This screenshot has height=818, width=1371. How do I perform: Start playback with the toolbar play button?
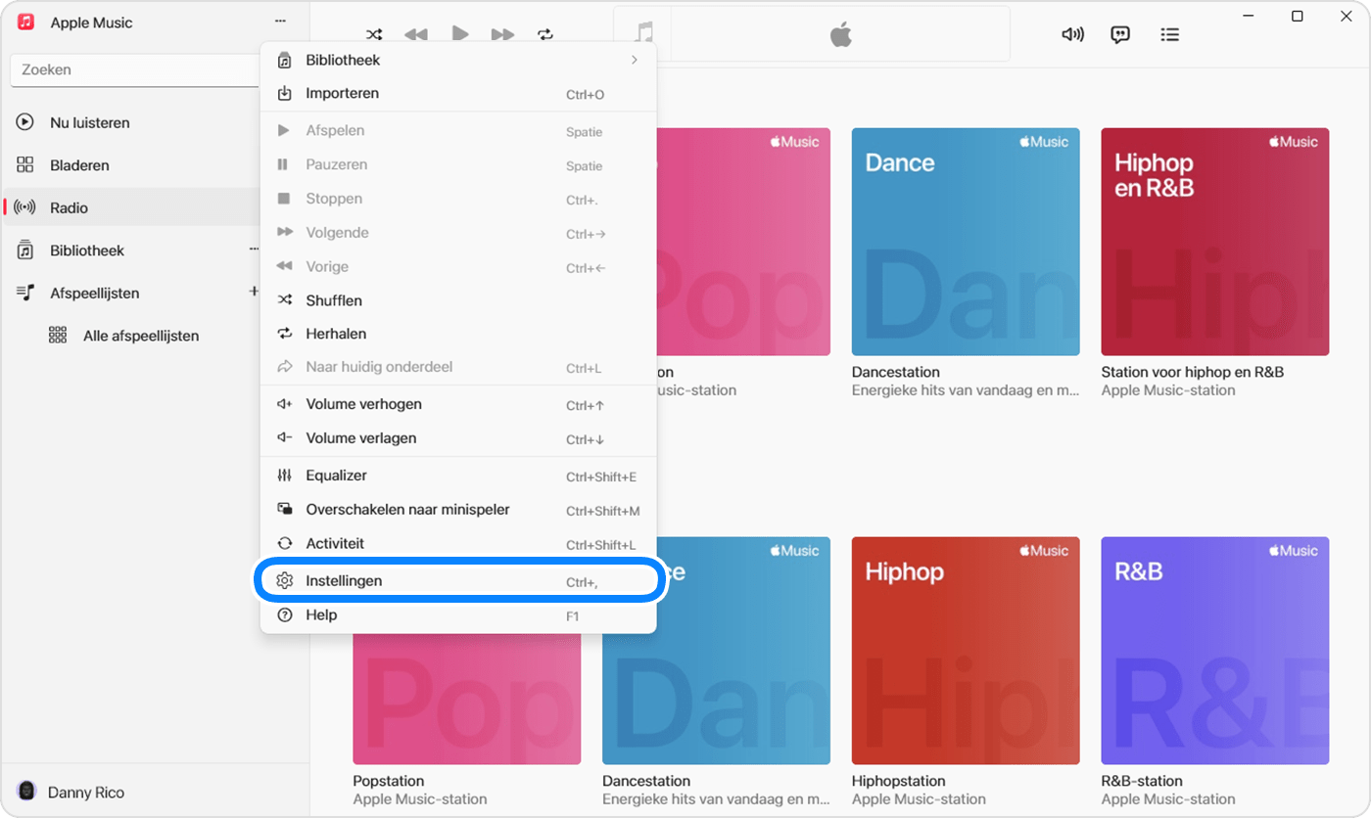pyautogui.click(x=459, y=33)
